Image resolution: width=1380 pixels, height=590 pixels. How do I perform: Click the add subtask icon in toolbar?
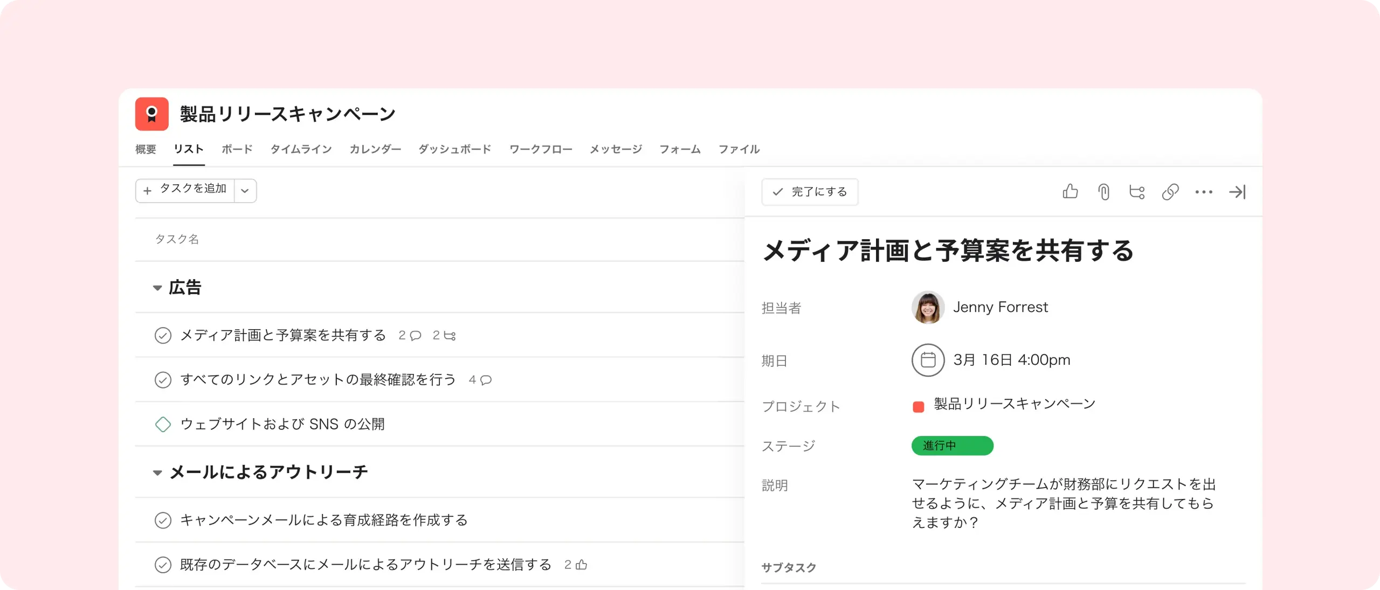1137,192
